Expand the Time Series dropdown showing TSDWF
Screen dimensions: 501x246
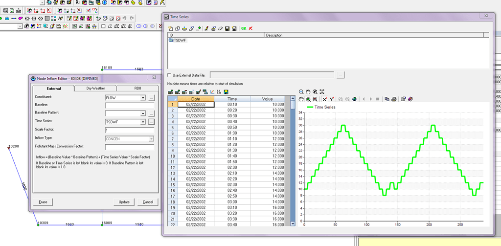(143, 121)
